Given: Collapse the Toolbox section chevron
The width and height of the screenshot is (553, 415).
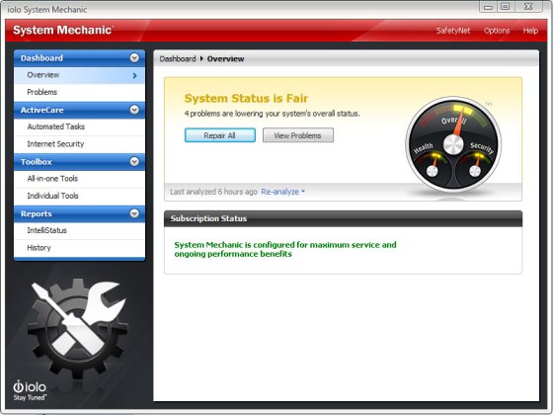Looking at the screenshot, I should point(134,162).
